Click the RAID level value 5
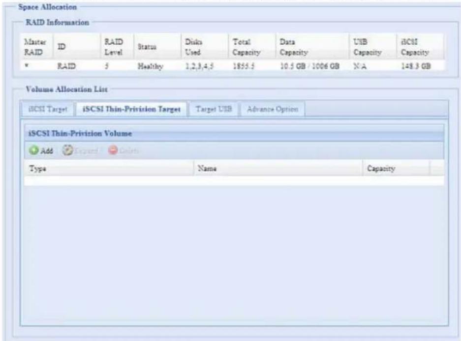 tap(107, 66)
